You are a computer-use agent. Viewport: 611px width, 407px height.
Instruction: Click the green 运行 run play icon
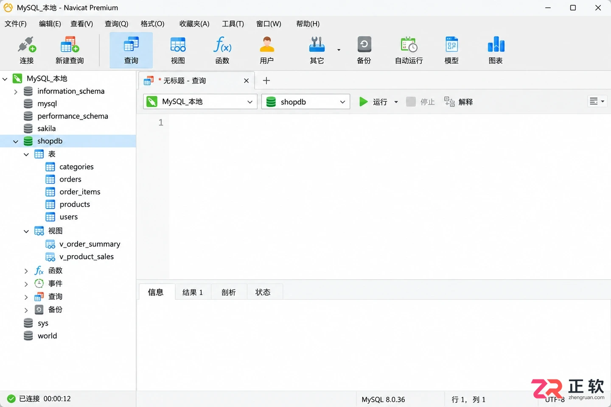(363, 102)
